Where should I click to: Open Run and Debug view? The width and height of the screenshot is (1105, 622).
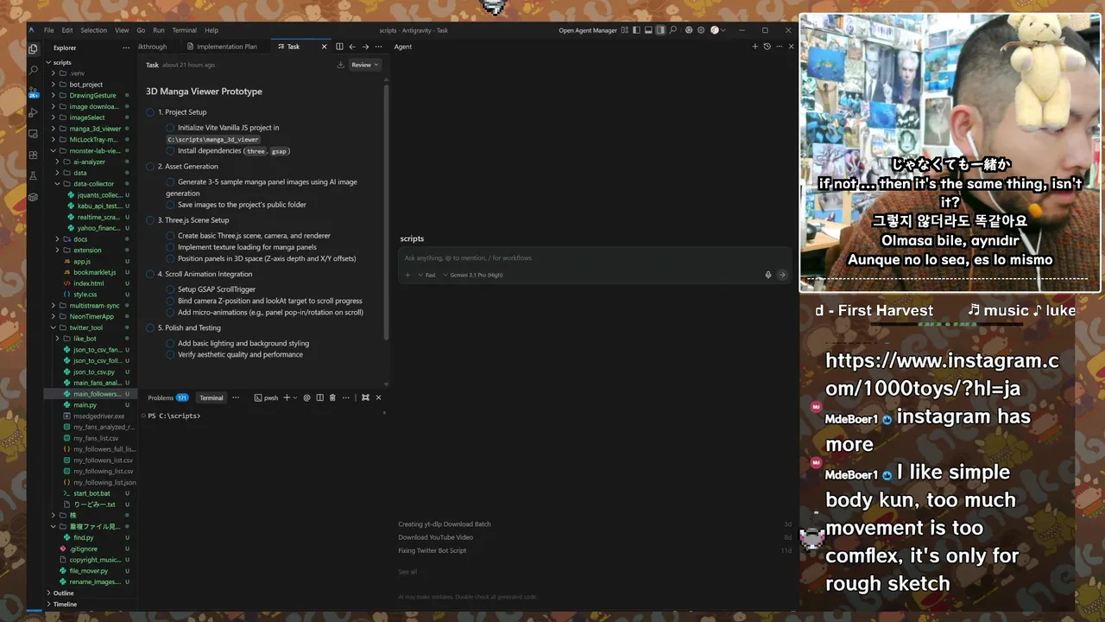coord(33,112)
